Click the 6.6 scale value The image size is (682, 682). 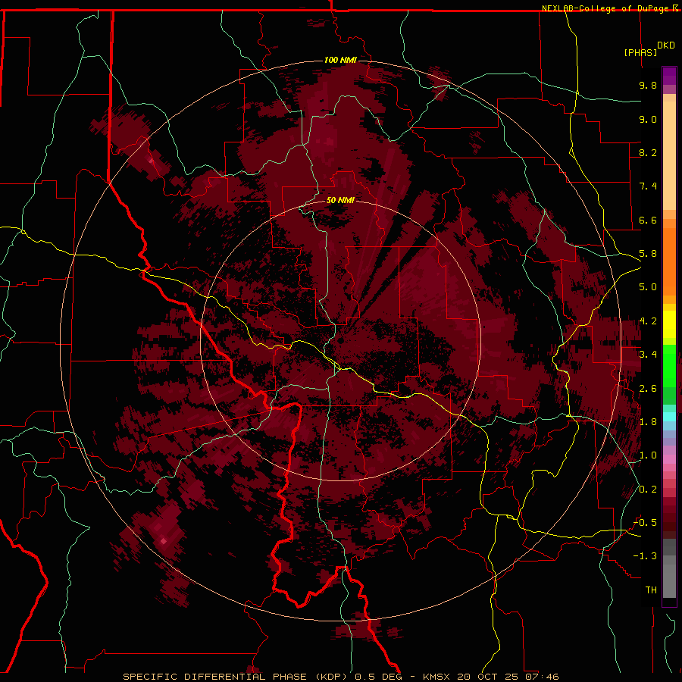[648, 220]
